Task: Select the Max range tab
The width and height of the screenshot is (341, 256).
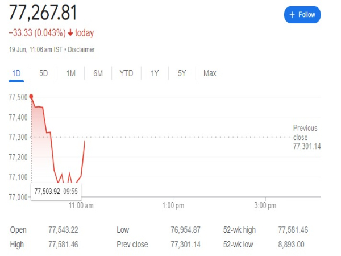Action: (210, 73)
